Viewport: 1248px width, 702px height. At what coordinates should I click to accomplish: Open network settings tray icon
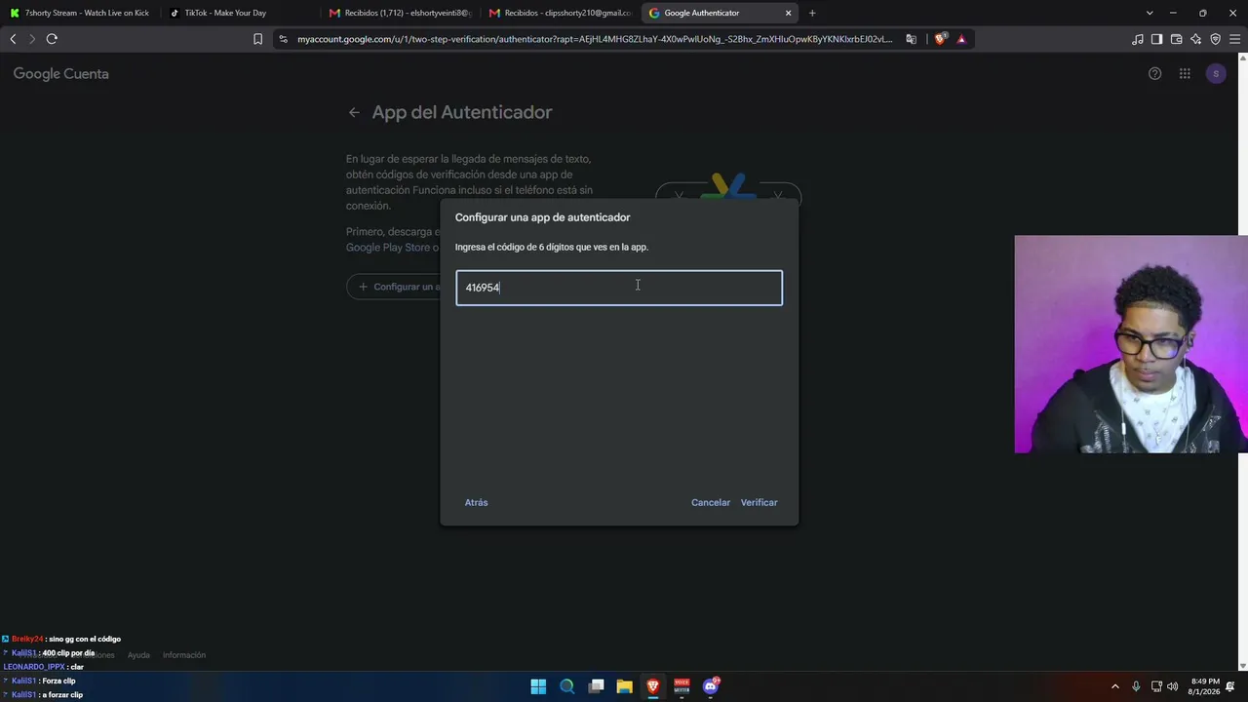pos(1156,686)
